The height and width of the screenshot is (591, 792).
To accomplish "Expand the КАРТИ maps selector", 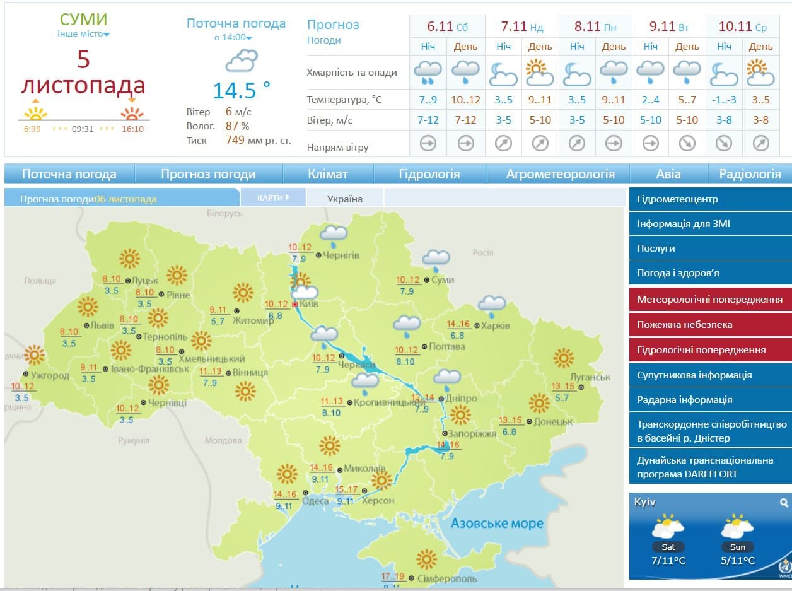I will tap(273, 197).
